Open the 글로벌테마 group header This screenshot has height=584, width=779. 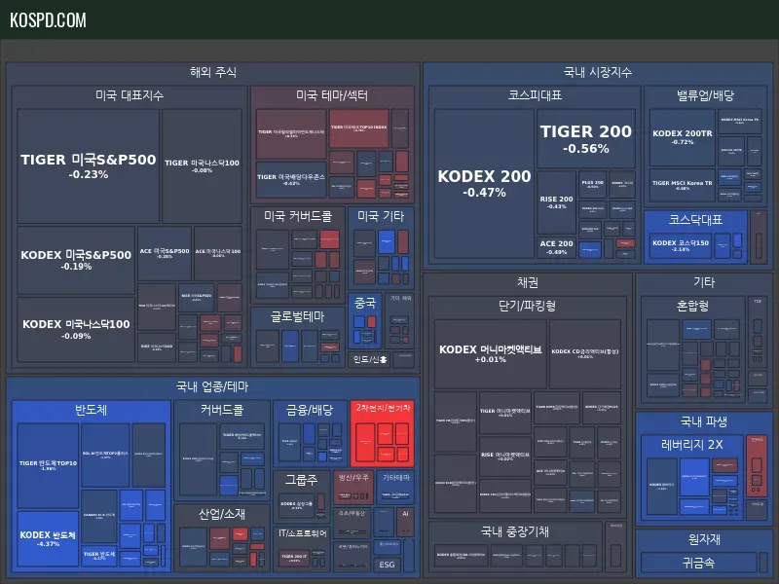coord(298,316)
